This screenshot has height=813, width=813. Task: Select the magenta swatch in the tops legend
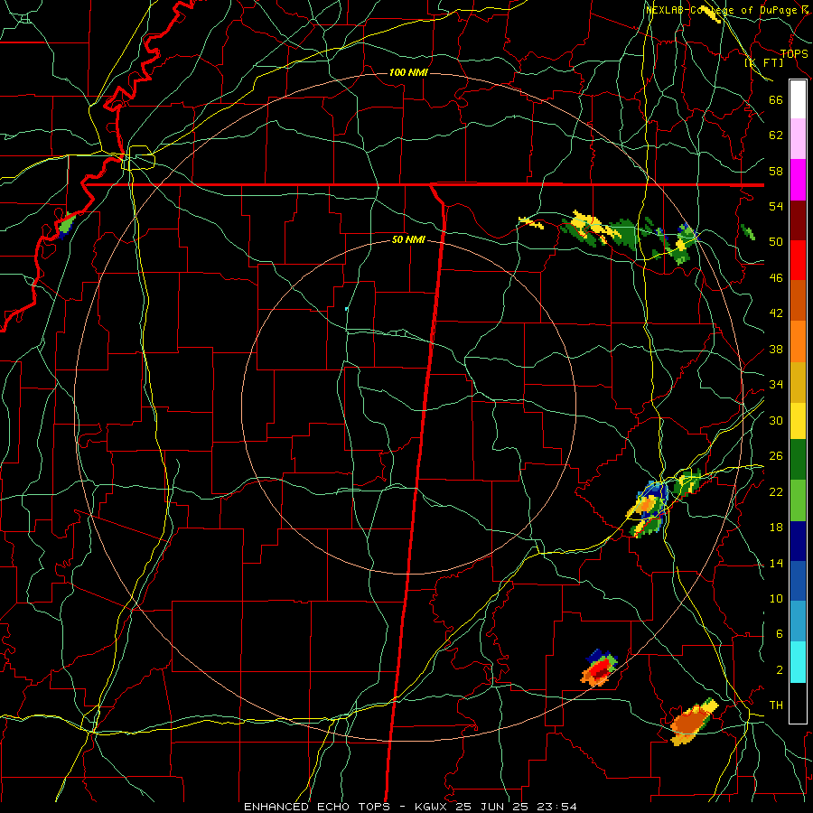[x=798, y=180]
